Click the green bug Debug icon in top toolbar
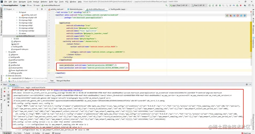The height and width of the screenshot is (134, 255). 220,5
